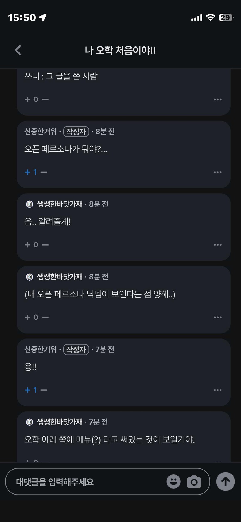Open more options on "오픈 페르소나가 뭐야?..." comment
The image size is (241, 522).
click(x=218, y=172)
